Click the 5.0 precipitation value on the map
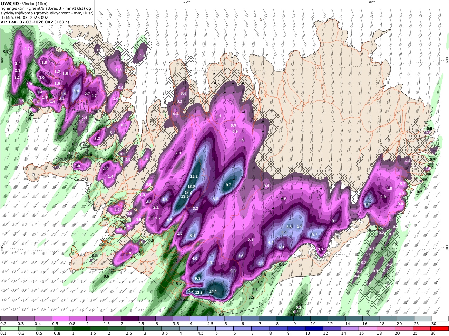449x336 pixels. 209,262
